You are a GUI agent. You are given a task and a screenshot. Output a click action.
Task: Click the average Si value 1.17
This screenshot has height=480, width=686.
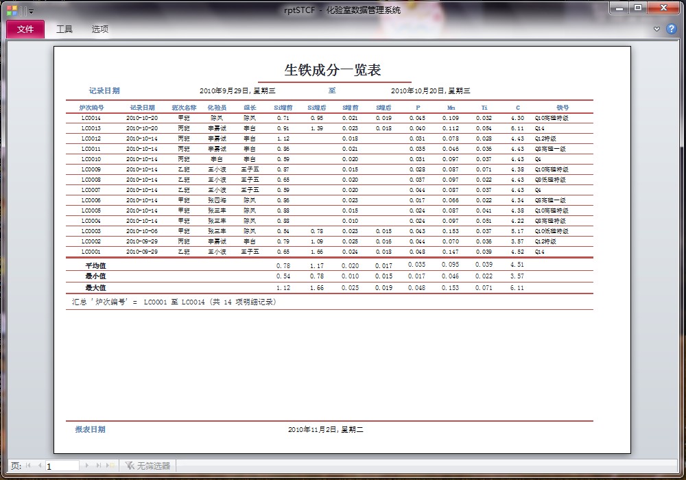[x=317, y=266]
